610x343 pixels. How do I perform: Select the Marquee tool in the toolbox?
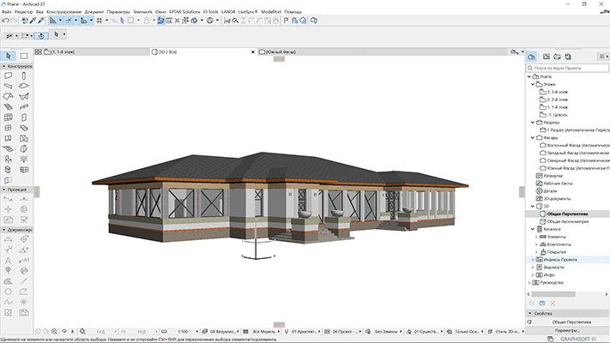click(24, 56)
